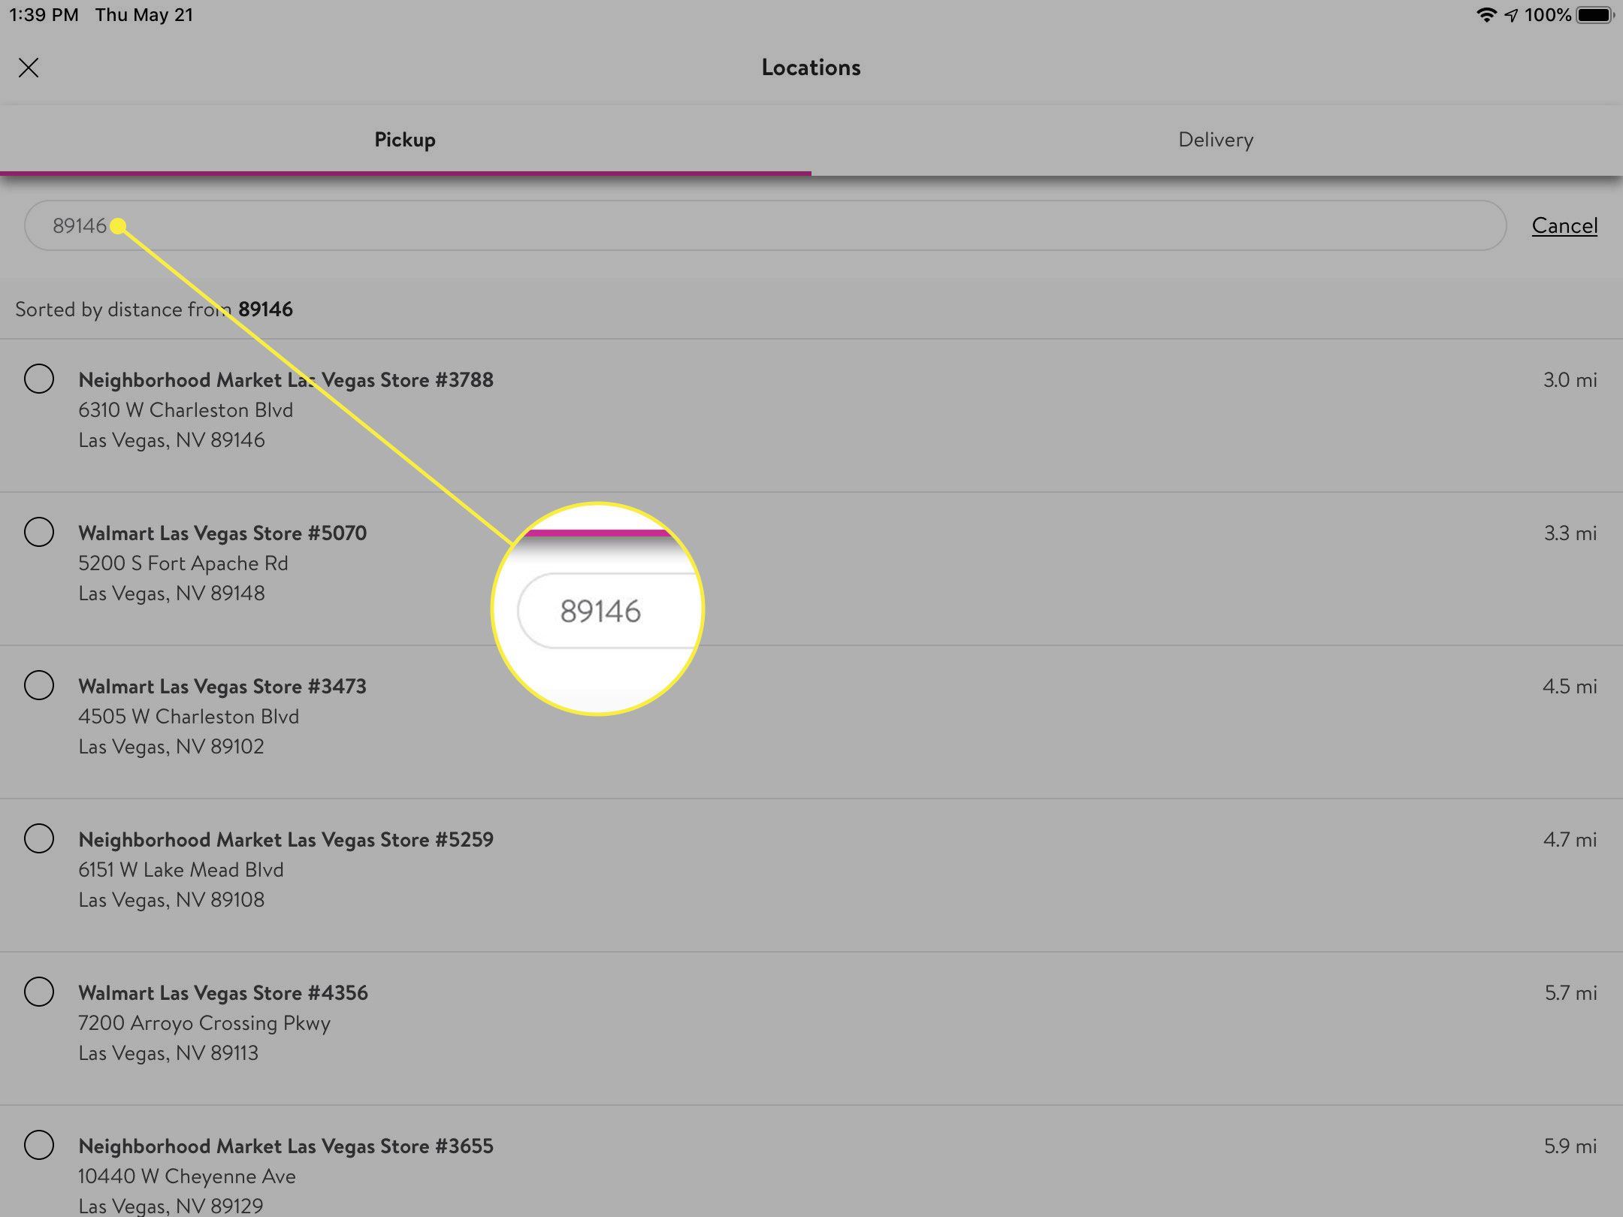Click 'Neighborhood Market Las Vegas Store #3655' name
The width and height of the screenshot is (1623, 1217).
tap(286, 1146)
